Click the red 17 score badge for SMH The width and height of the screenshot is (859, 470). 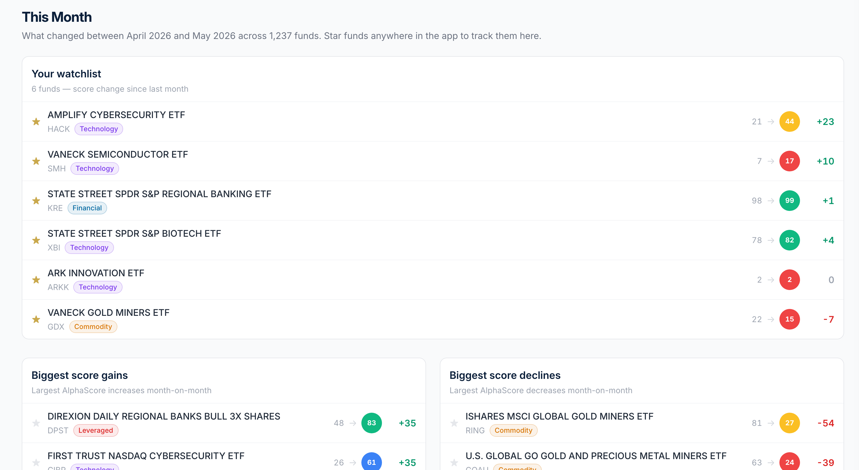pyautogui.click(x=789, y=161)
